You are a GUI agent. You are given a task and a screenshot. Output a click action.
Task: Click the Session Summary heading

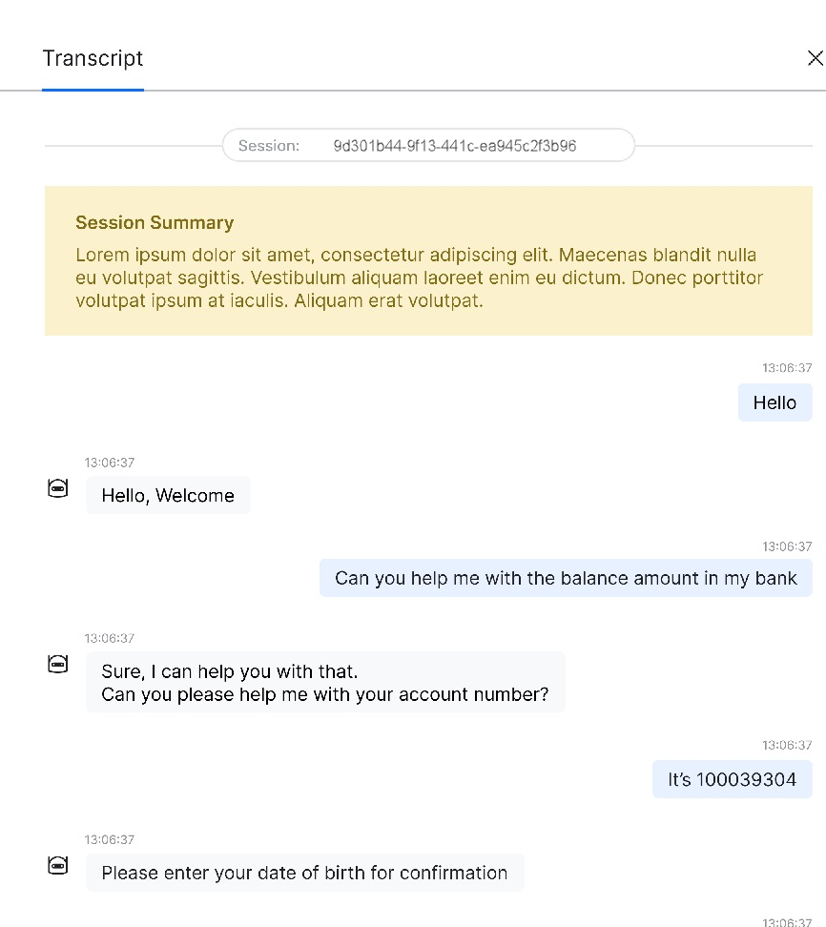pyautogui.click(x=155, y=223)
